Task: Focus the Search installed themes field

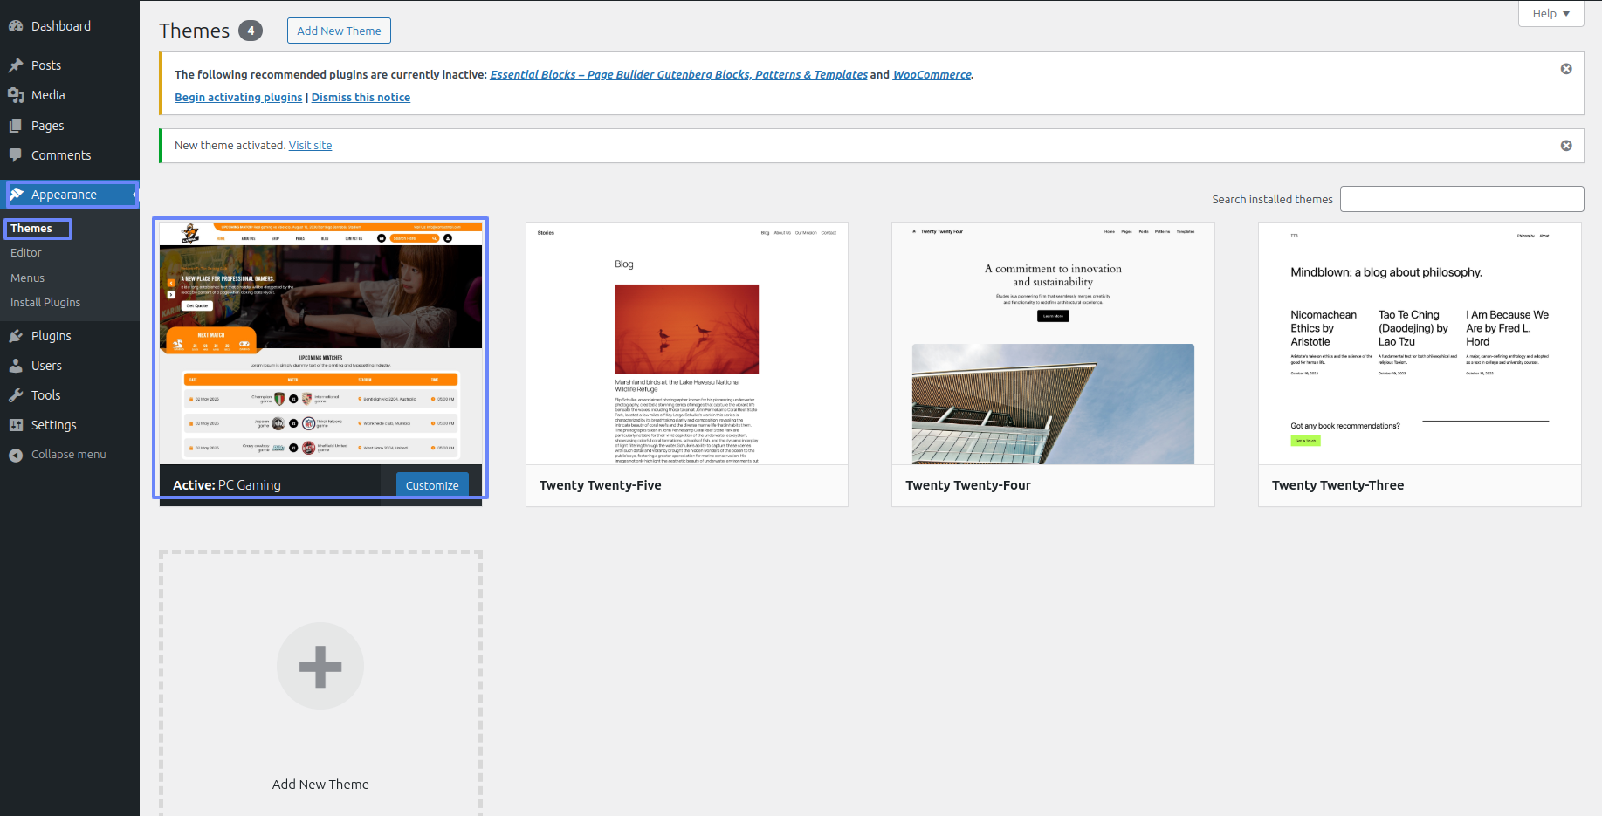Action: pos(1461,199)
